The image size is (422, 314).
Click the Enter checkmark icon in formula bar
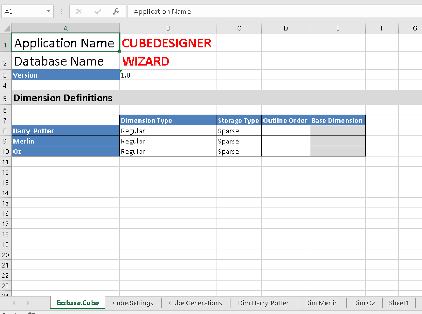[x=98, y=12]
